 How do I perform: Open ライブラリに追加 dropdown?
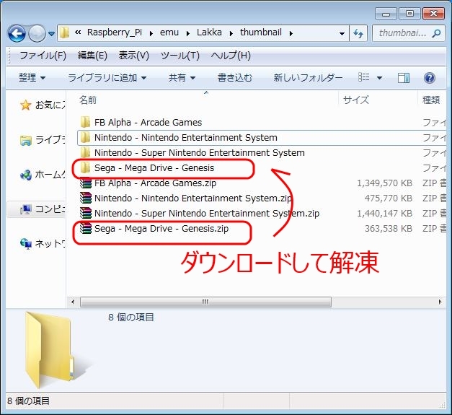(107, 78)
